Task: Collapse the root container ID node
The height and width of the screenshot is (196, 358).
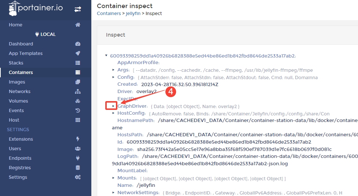Action: point(106,55)
